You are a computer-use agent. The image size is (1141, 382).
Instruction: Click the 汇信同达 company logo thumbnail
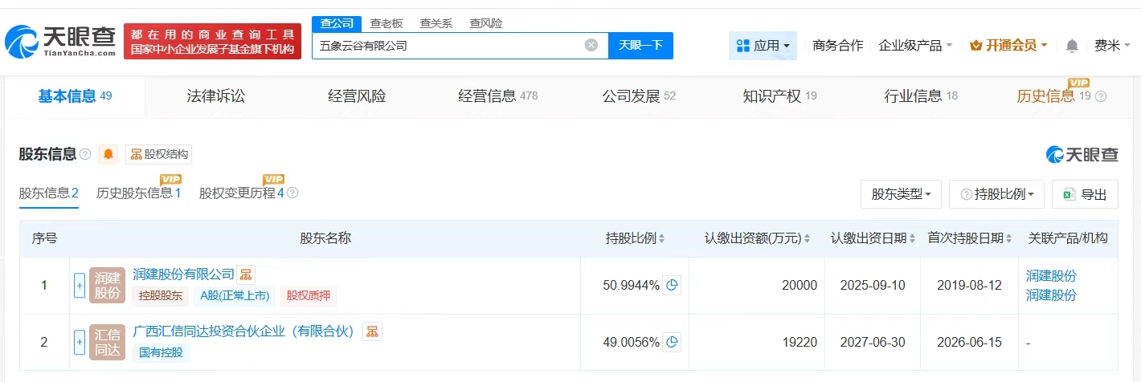[107, 342]
